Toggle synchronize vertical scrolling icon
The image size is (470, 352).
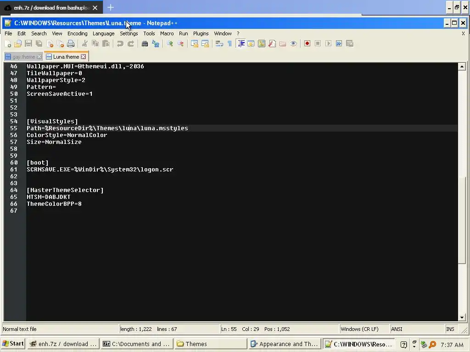194,44
